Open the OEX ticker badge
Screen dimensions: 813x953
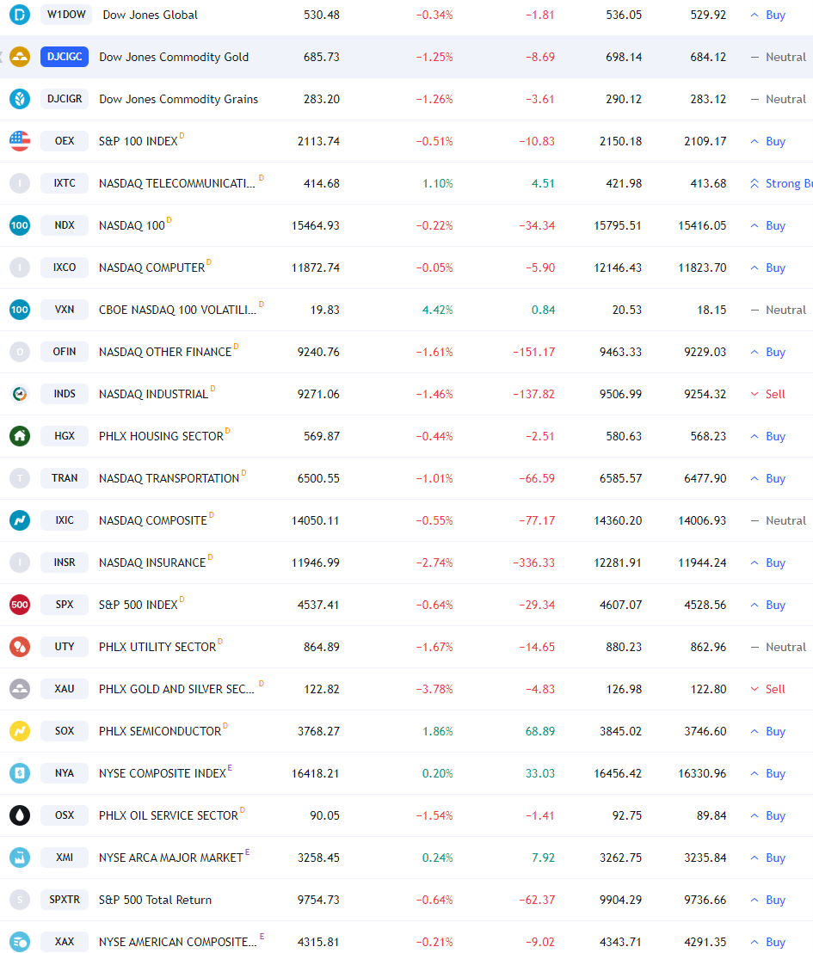pyautogui.click(x=65, y=141)
